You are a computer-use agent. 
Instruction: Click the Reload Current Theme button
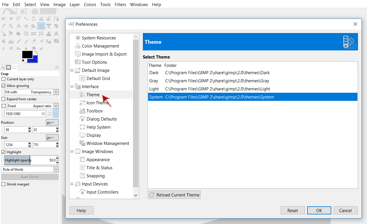coord(174,194)
